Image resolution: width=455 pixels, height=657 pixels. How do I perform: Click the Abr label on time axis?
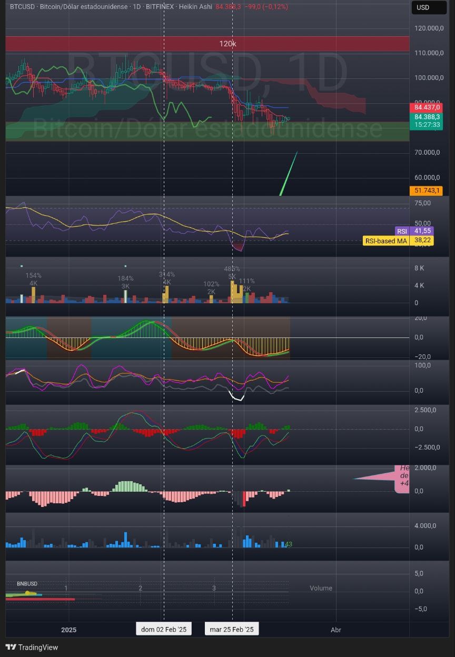(335, 630)
